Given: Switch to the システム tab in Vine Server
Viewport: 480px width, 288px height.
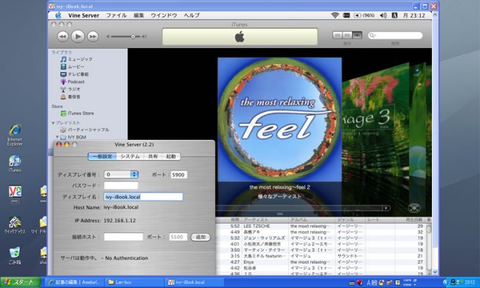Looking at the screenshot, I should 129,156.
